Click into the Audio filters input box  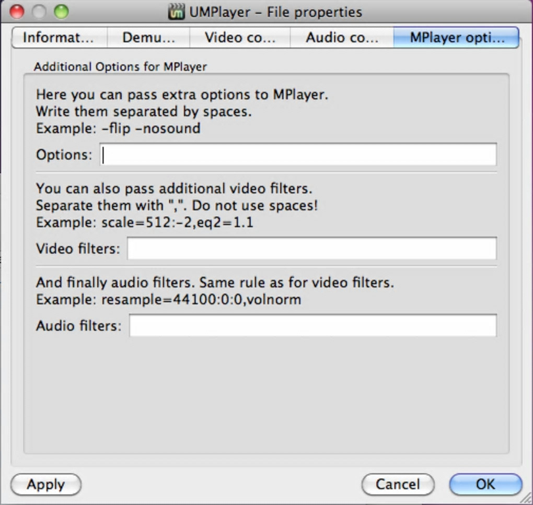click(312, 326)
